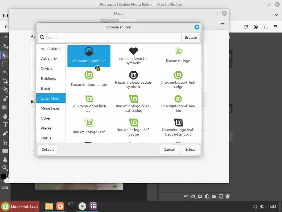The width and height of the screenshot is (282, 212).
Task: Open the Photopea File menu
Action: [x=5, y=37]
